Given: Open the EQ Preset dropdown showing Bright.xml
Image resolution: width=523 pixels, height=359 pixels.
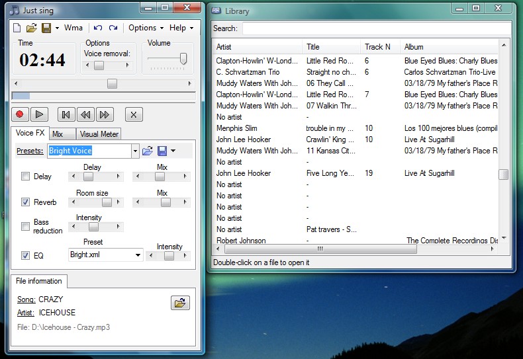Looking at the screenshot, I should click(x=138, y=255).
